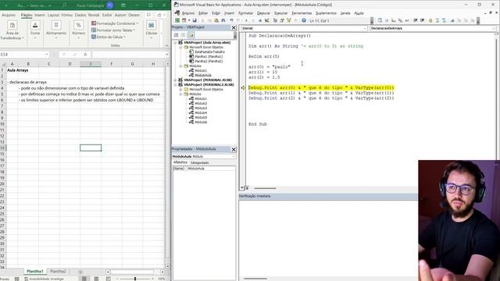
Task: Click the Help question mark icon in VBA toolbar
Action: pyautogui.click(x=304, y=20)
